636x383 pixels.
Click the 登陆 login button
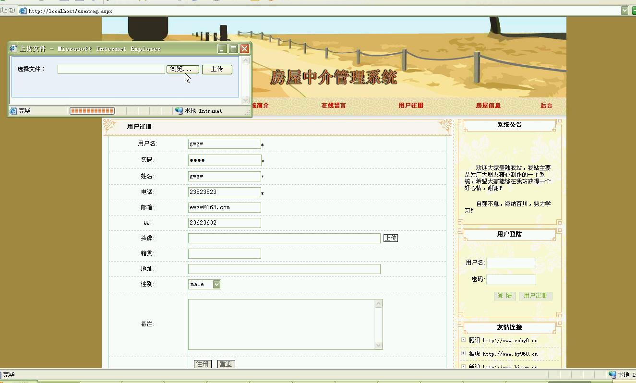coord(504,296)
